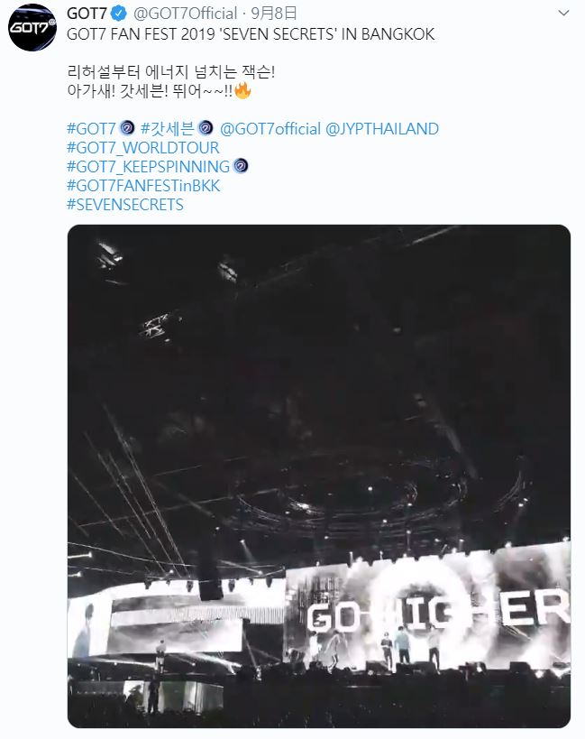Open the 9月8日 tweet timestamp

pos(274,14)
